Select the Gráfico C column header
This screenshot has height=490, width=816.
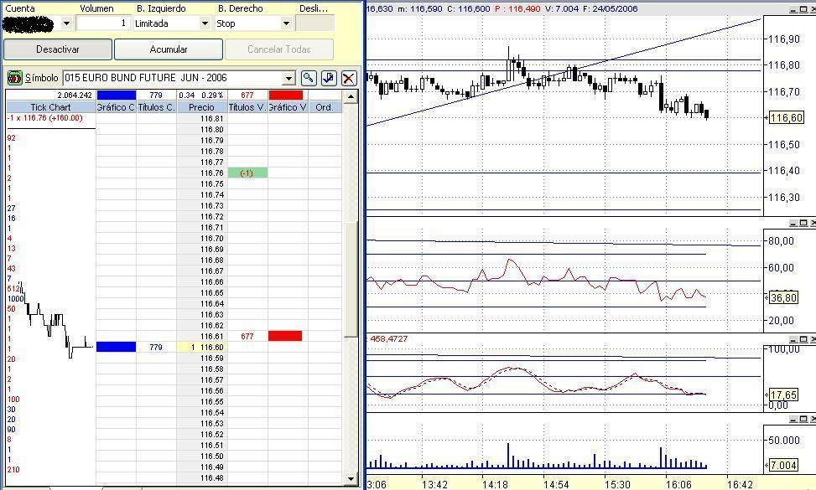point(116,107)
